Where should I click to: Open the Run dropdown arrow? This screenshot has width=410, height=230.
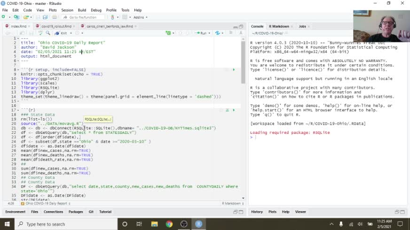[x=209, y=33]
